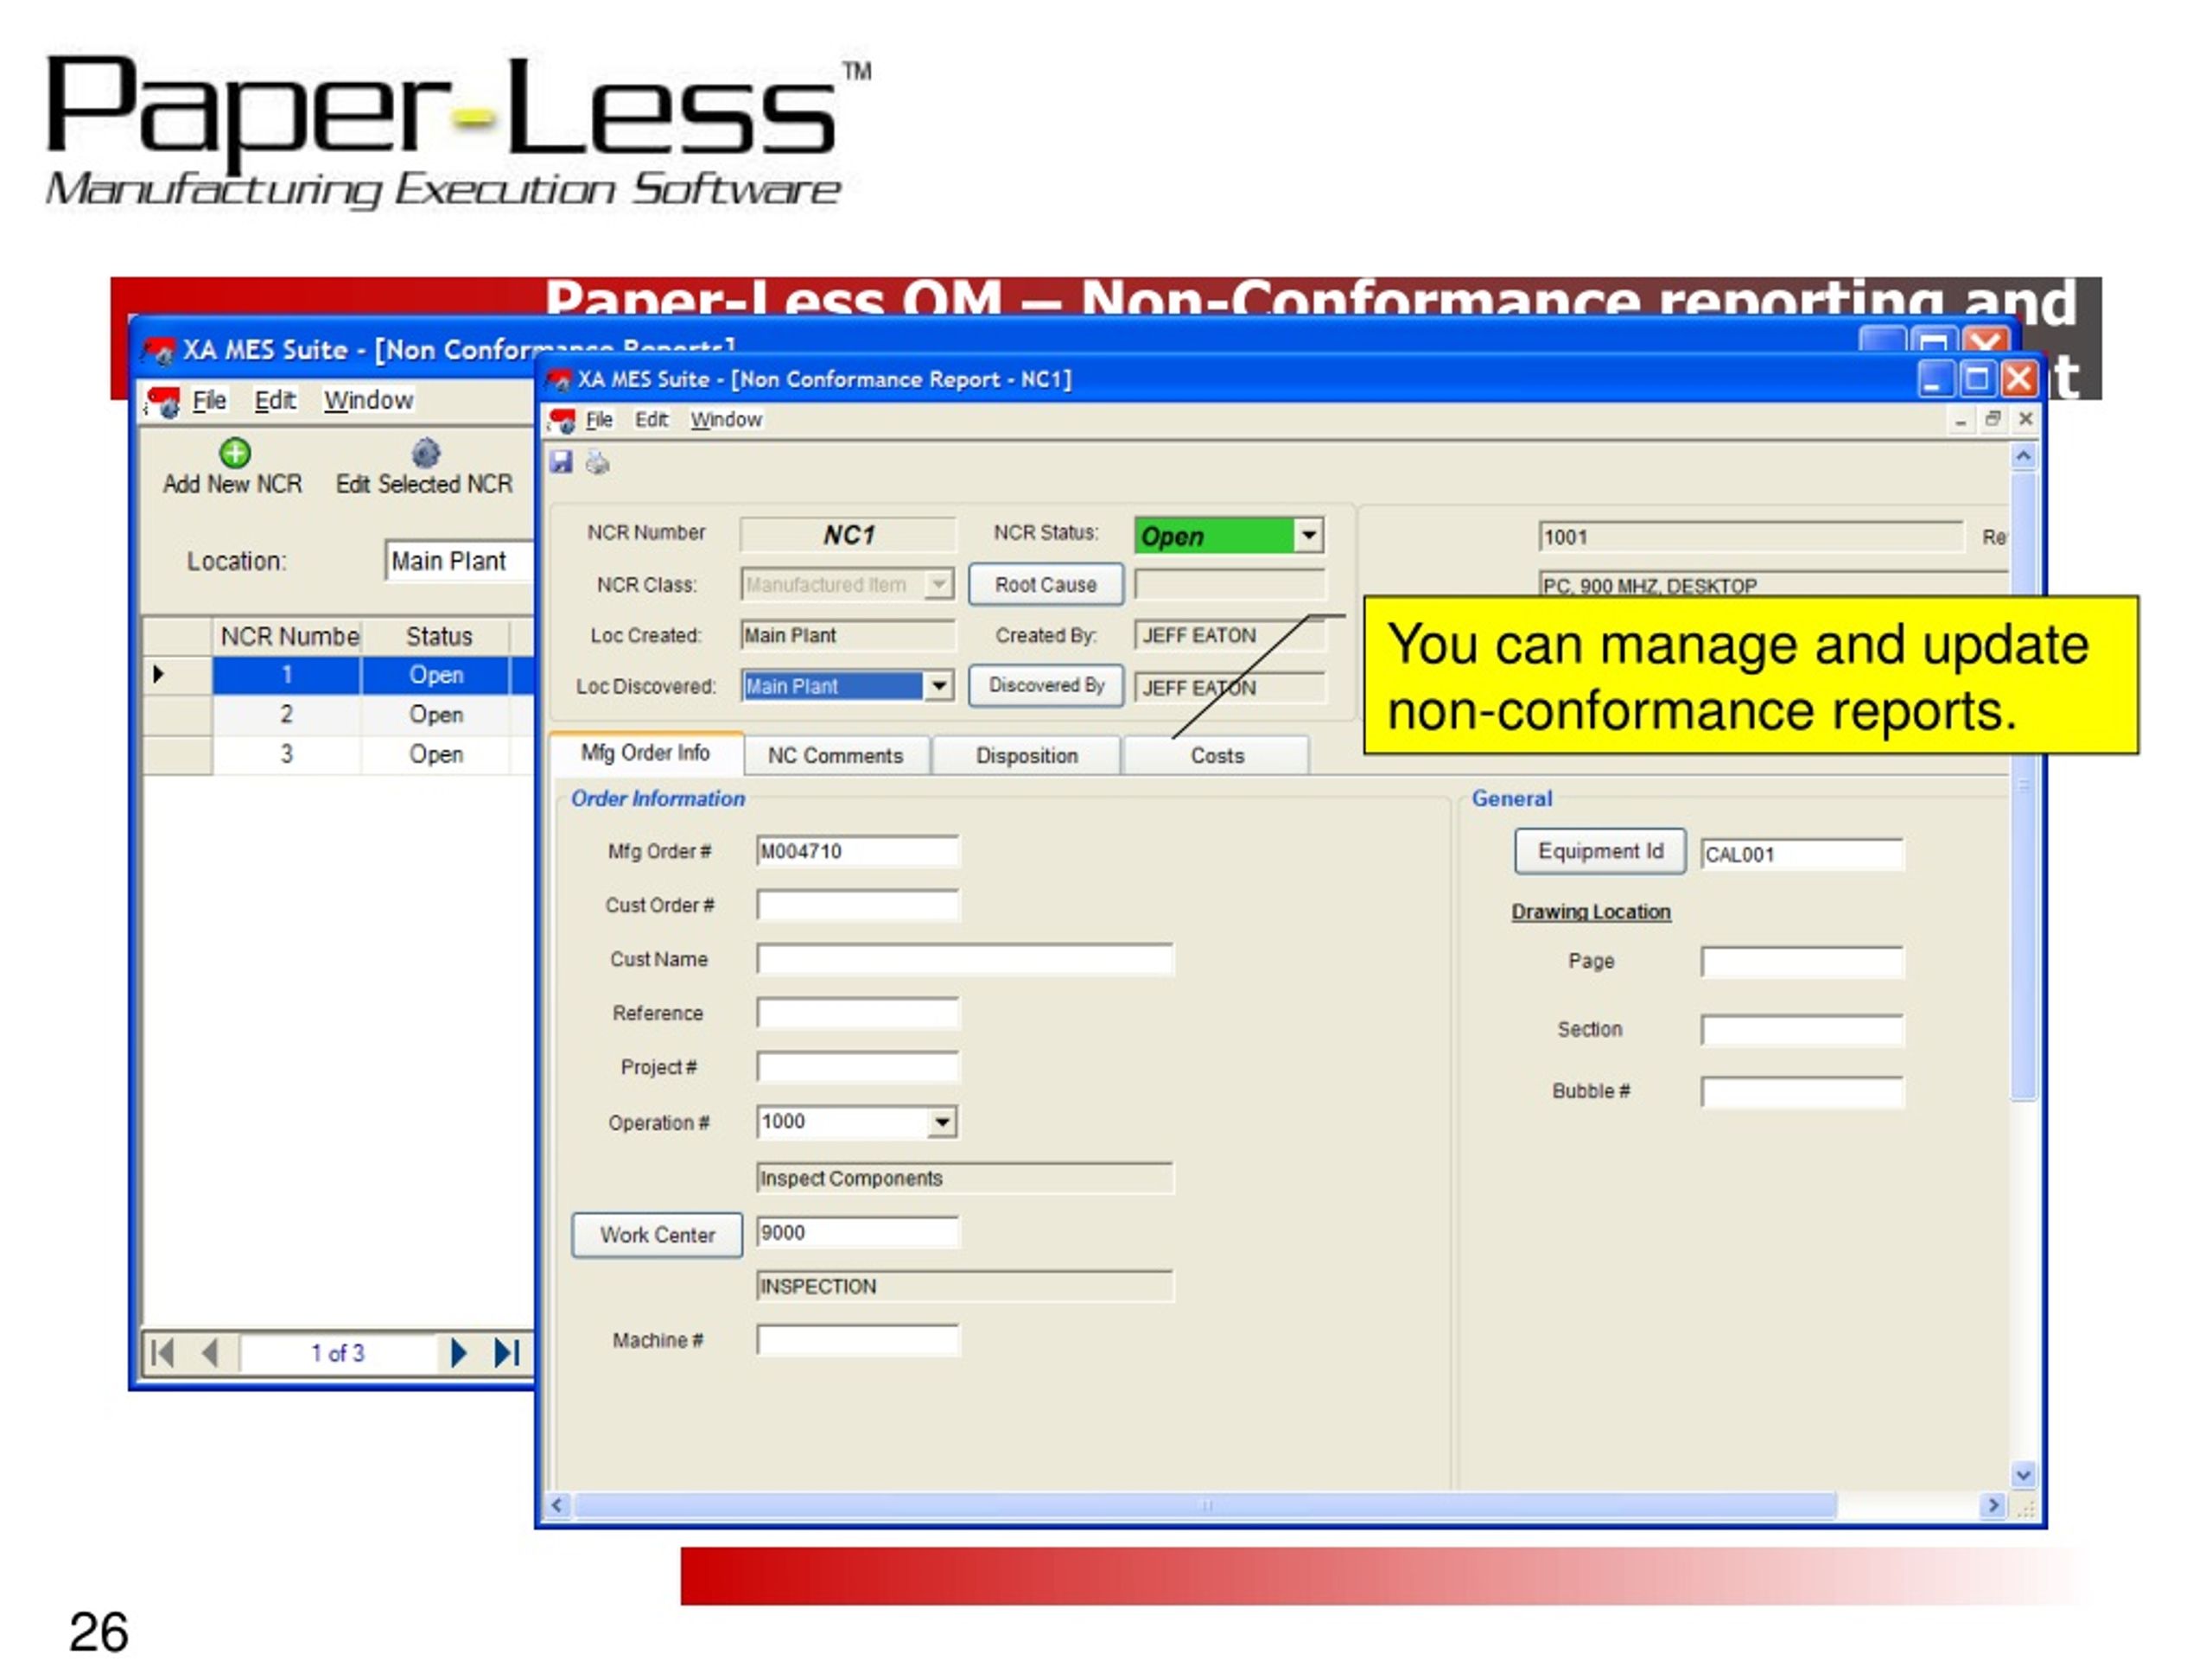Click app icon in Non Conformance Reports menu bar
The image size is (2212, 1659).
click(163, 401)
